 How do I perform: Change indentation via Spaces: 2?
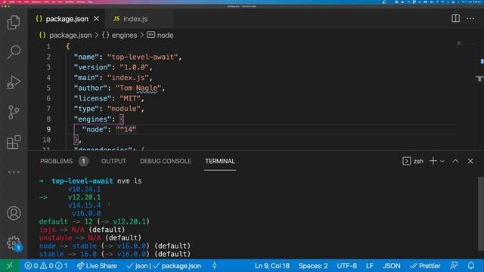[313, 265]
